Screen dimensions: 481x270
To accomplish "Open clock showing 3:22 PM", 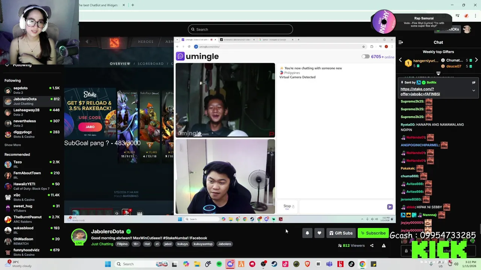I will click(x=469, y=264).
